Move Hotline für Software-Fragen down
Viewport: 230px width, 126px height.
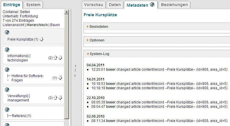click(60, 78)
